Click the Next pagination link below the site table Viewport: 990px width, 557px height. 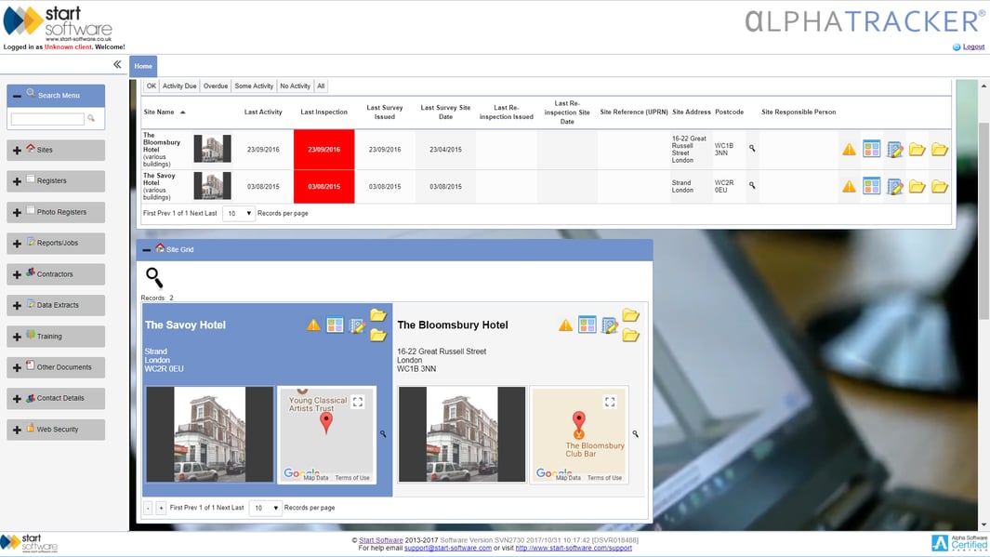pos(199,212)
